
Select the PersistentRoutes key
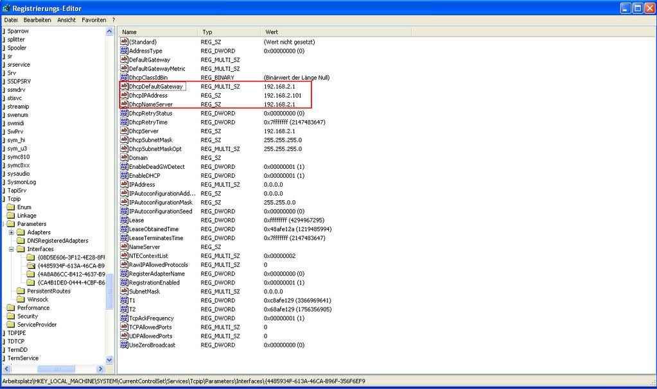pos(49,291)
